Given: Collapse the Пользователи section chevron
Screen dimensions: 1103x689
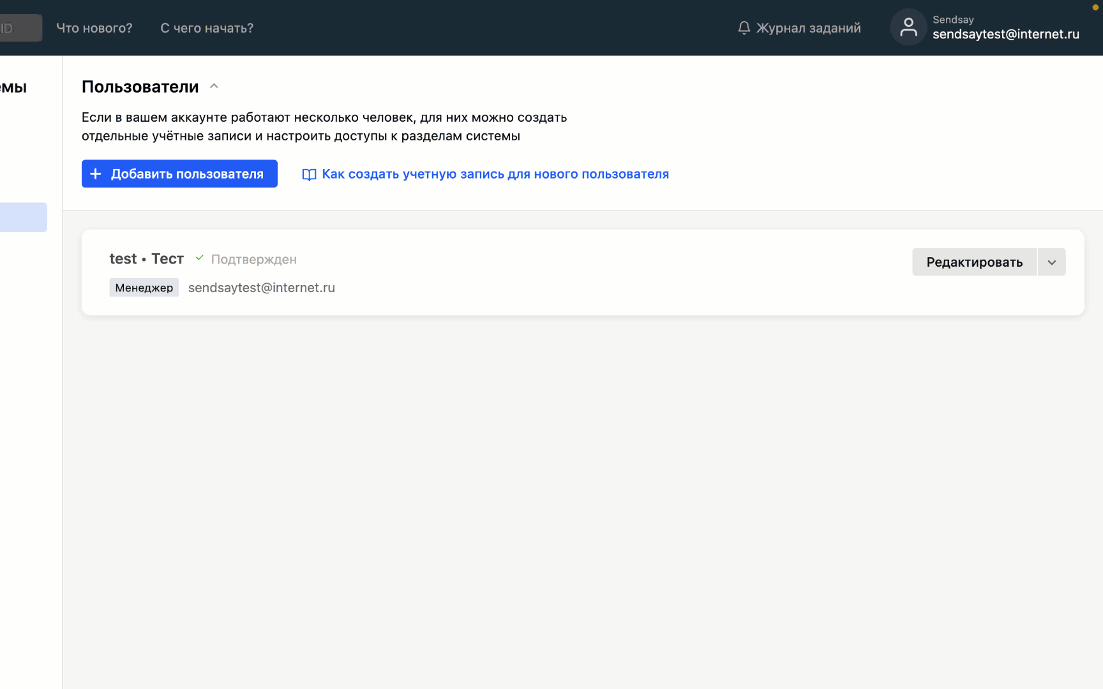Looking at the screenshot, I should pyautogui.click(x=214, y=86).
